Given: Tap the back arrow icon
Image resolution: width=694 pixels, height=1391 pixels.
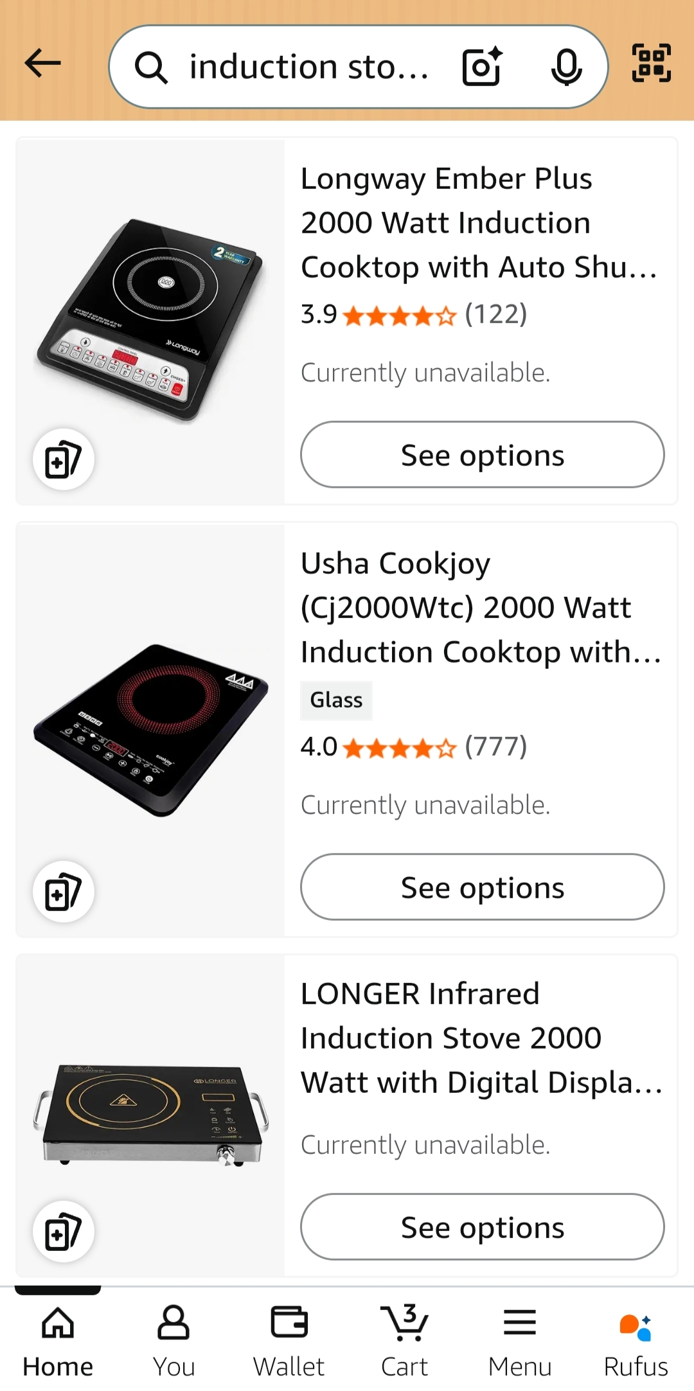Looking at the screenshot, I should tap(43, 64).
